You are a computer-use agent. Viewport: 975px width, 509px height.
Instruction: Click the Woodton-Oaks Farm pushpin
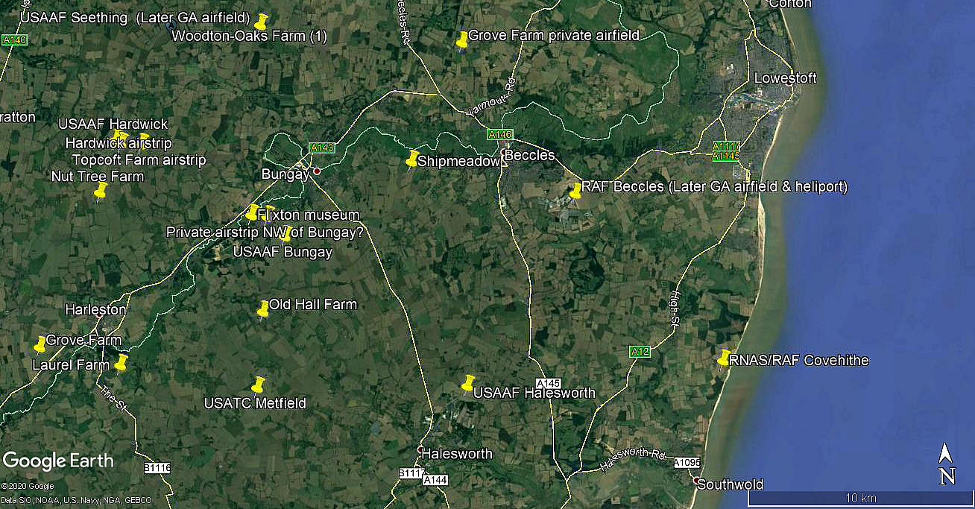pyautogui.click(x=262, y=22)
